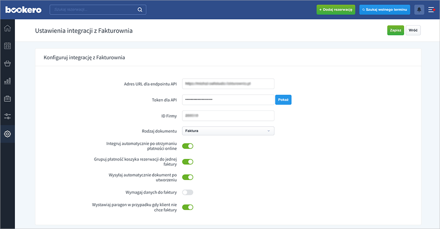Click the Konfiguruj integrację z Fakturownia heading
Viewport: 440px width, 229px height.
tap(84, 57)
